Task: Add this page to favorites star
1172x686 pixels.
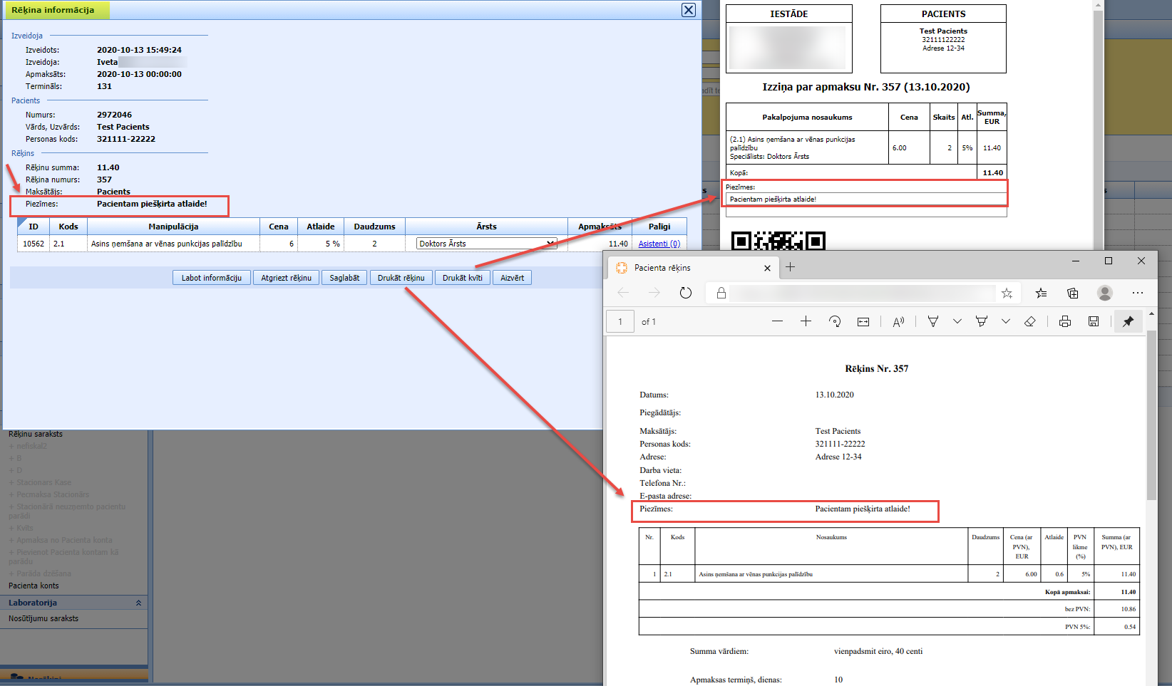Action: click(1007, 293)
